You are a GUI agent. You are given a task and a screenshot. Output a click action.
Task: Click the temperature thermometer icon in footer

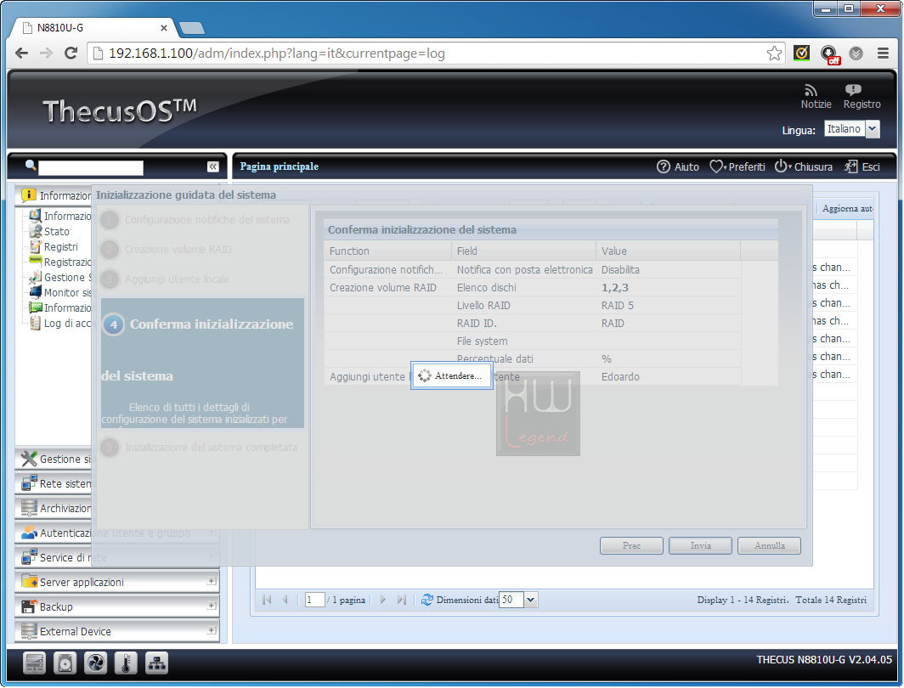[x=127, y=663]
